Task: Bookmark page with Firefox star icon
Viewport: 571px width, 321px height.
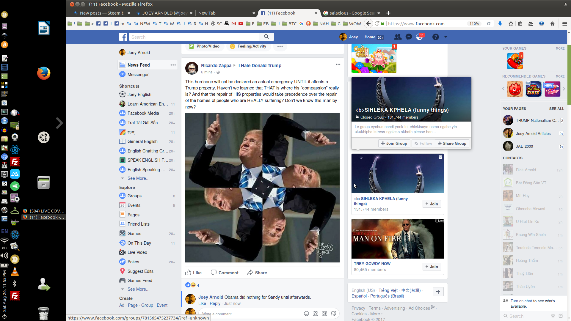Action: pos(511,23)
